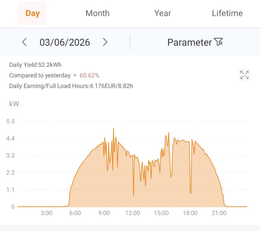
Task: Tap the Daily Earning/Full Load Hours line
Action: coord(71,86)
